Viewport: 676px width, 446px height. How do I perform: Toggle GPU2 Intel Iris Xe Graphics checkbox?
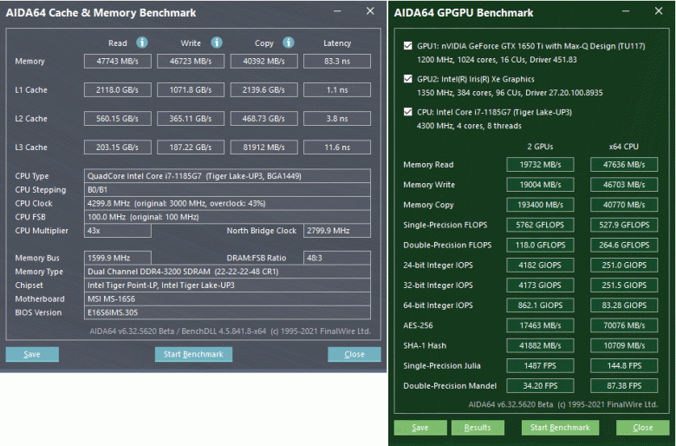click(408, 78)
